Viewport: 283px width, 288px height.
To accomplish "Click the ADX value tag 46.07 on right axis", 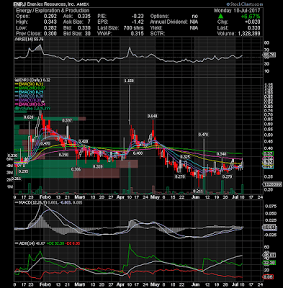I will tap(269, 255).
